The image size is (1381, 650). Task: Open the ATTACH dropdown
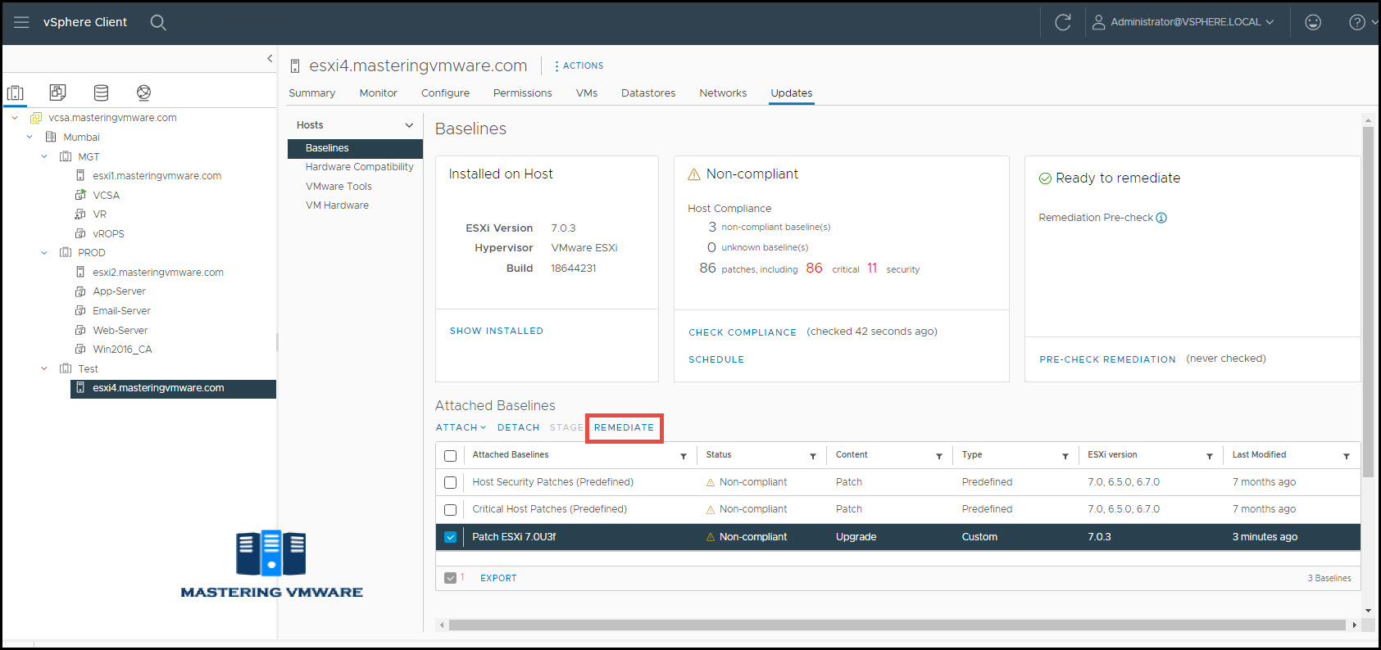461,427
